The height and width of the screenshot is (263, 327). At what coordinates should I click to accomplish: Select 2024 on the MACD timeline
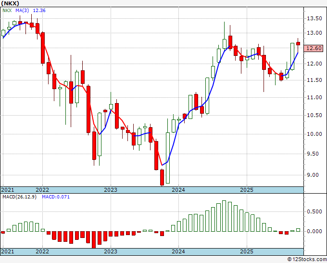178,251
